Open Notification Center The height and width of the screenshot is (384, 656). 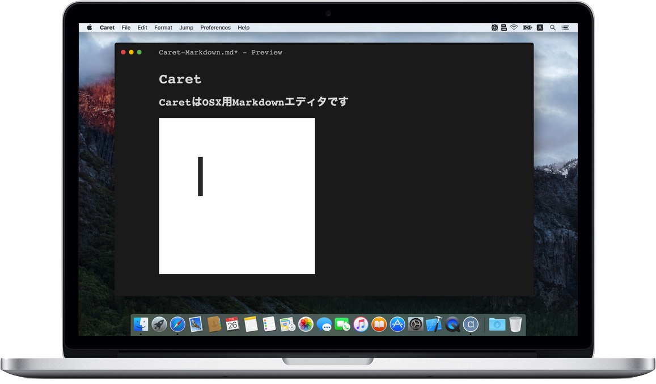tap(565, 28)
